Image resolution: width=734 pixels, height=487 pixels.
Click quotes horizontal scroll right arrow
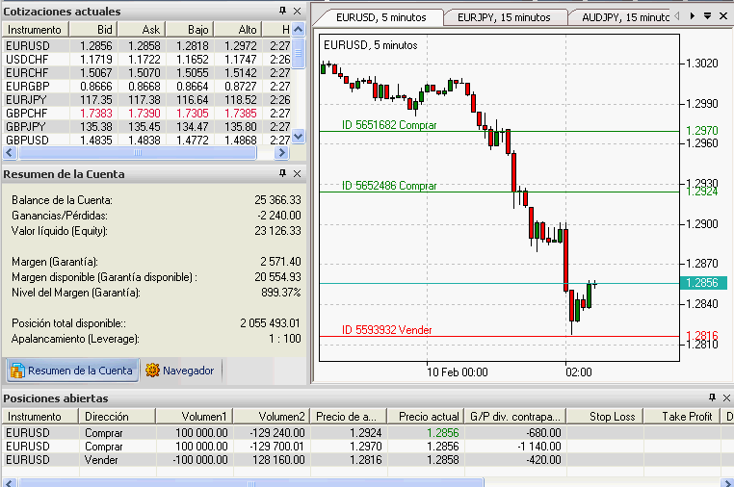[281, 152]
